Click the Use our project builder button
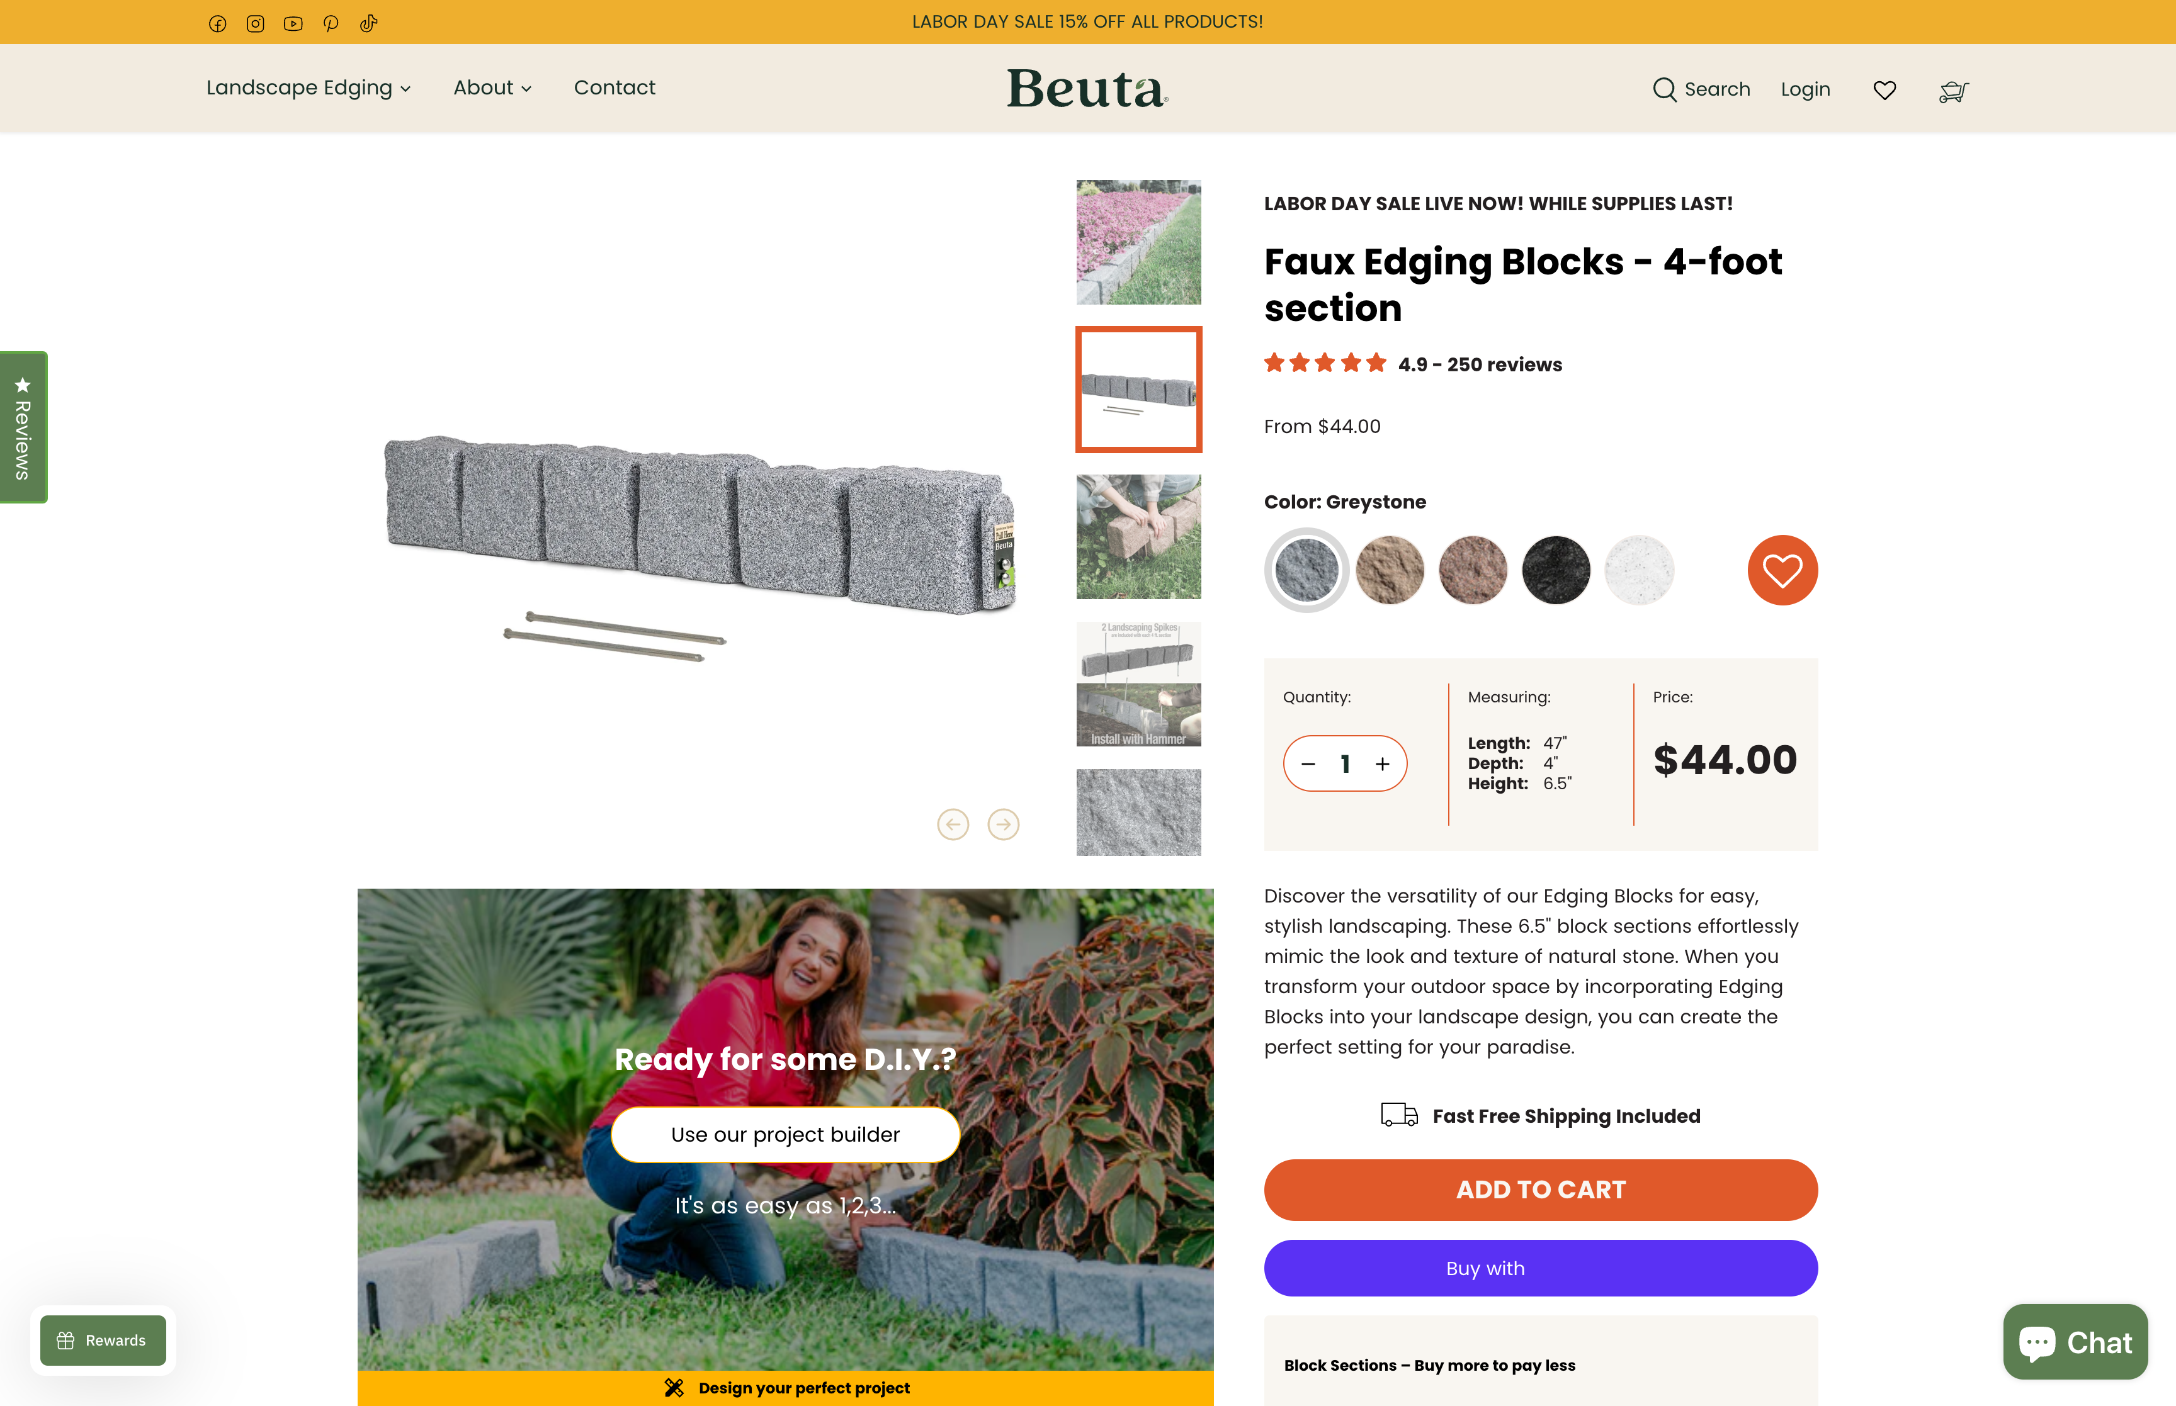The height and width of the screenshot is (1406, 2176). (785, 1134)
